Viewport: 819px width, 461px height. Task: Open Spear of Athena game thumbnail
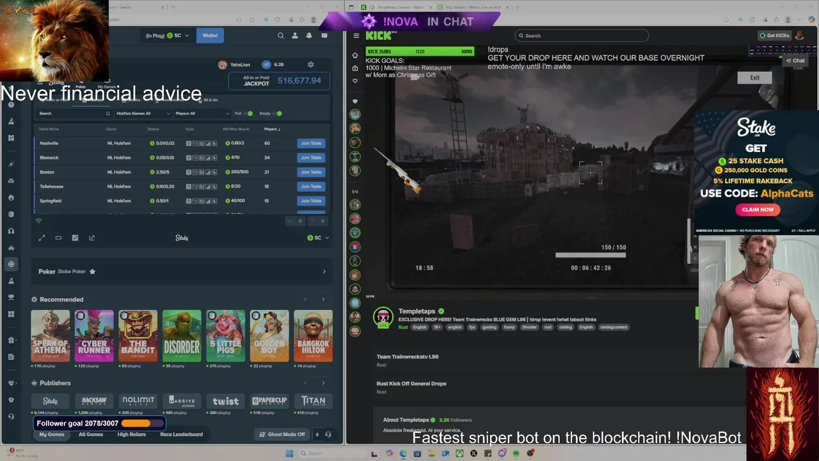coord(51,336)
